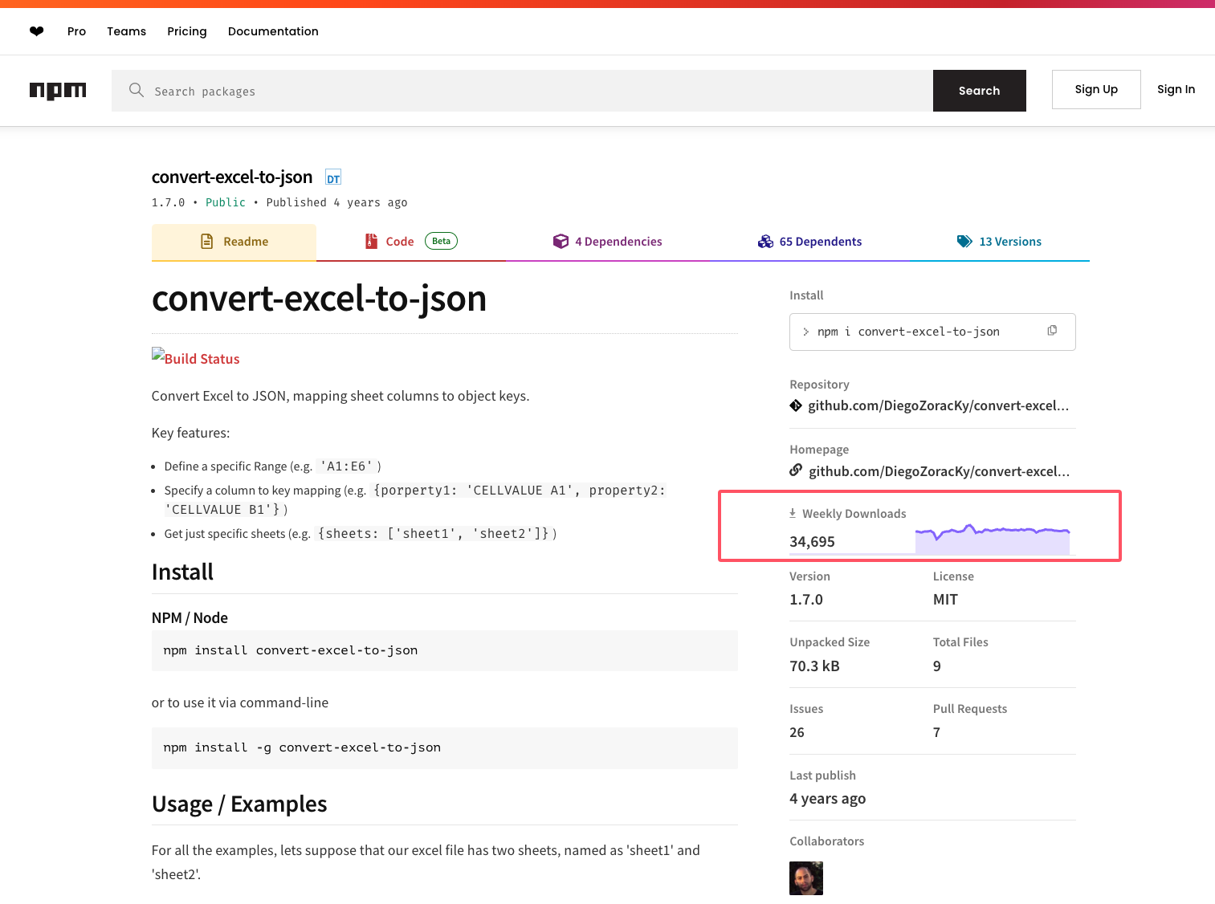Click the Homepage link icon
Screen dimensions: 1215x904
point(795,470)
